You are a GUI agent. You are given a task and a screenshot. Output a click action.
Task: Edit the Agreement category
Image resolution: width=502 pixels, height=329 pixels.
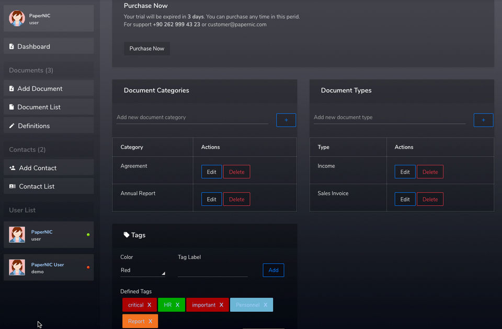[x=211, y=172]
